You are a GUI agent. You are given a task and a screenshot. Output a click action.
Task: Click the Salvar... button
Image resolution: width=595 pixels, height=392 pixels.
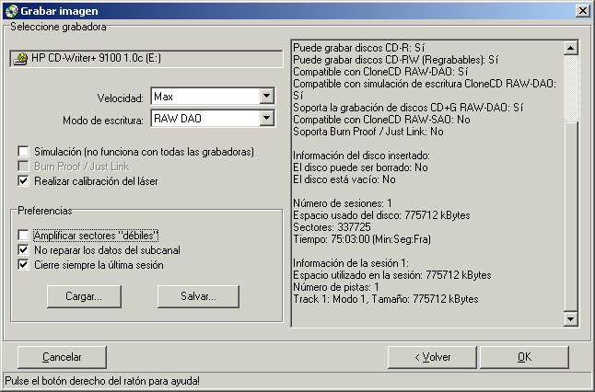198,296
